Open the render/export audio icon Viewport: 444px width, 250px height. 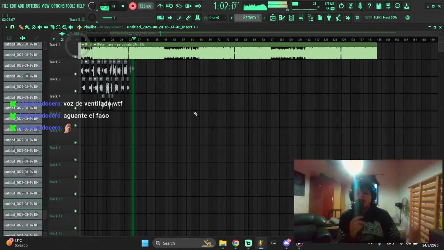click(x=388, y=6)
